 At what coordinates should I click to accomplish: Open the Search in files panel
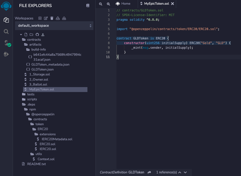pos(6,32)
